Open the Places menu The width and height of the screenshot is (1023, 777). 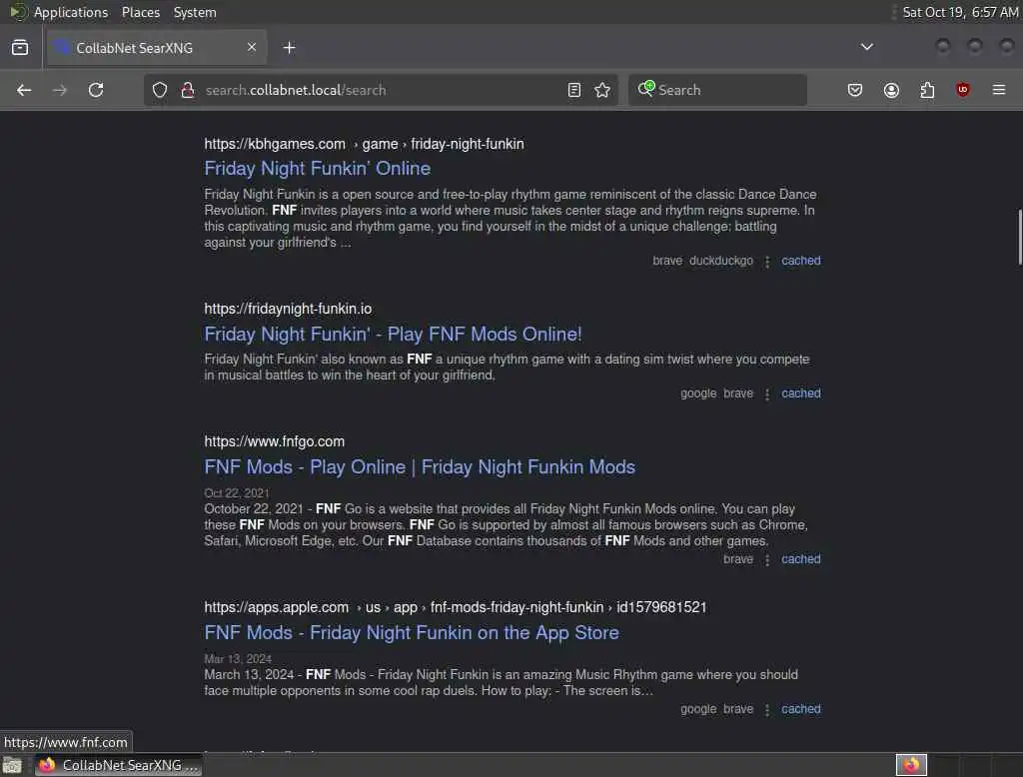(x=141, y=12)
